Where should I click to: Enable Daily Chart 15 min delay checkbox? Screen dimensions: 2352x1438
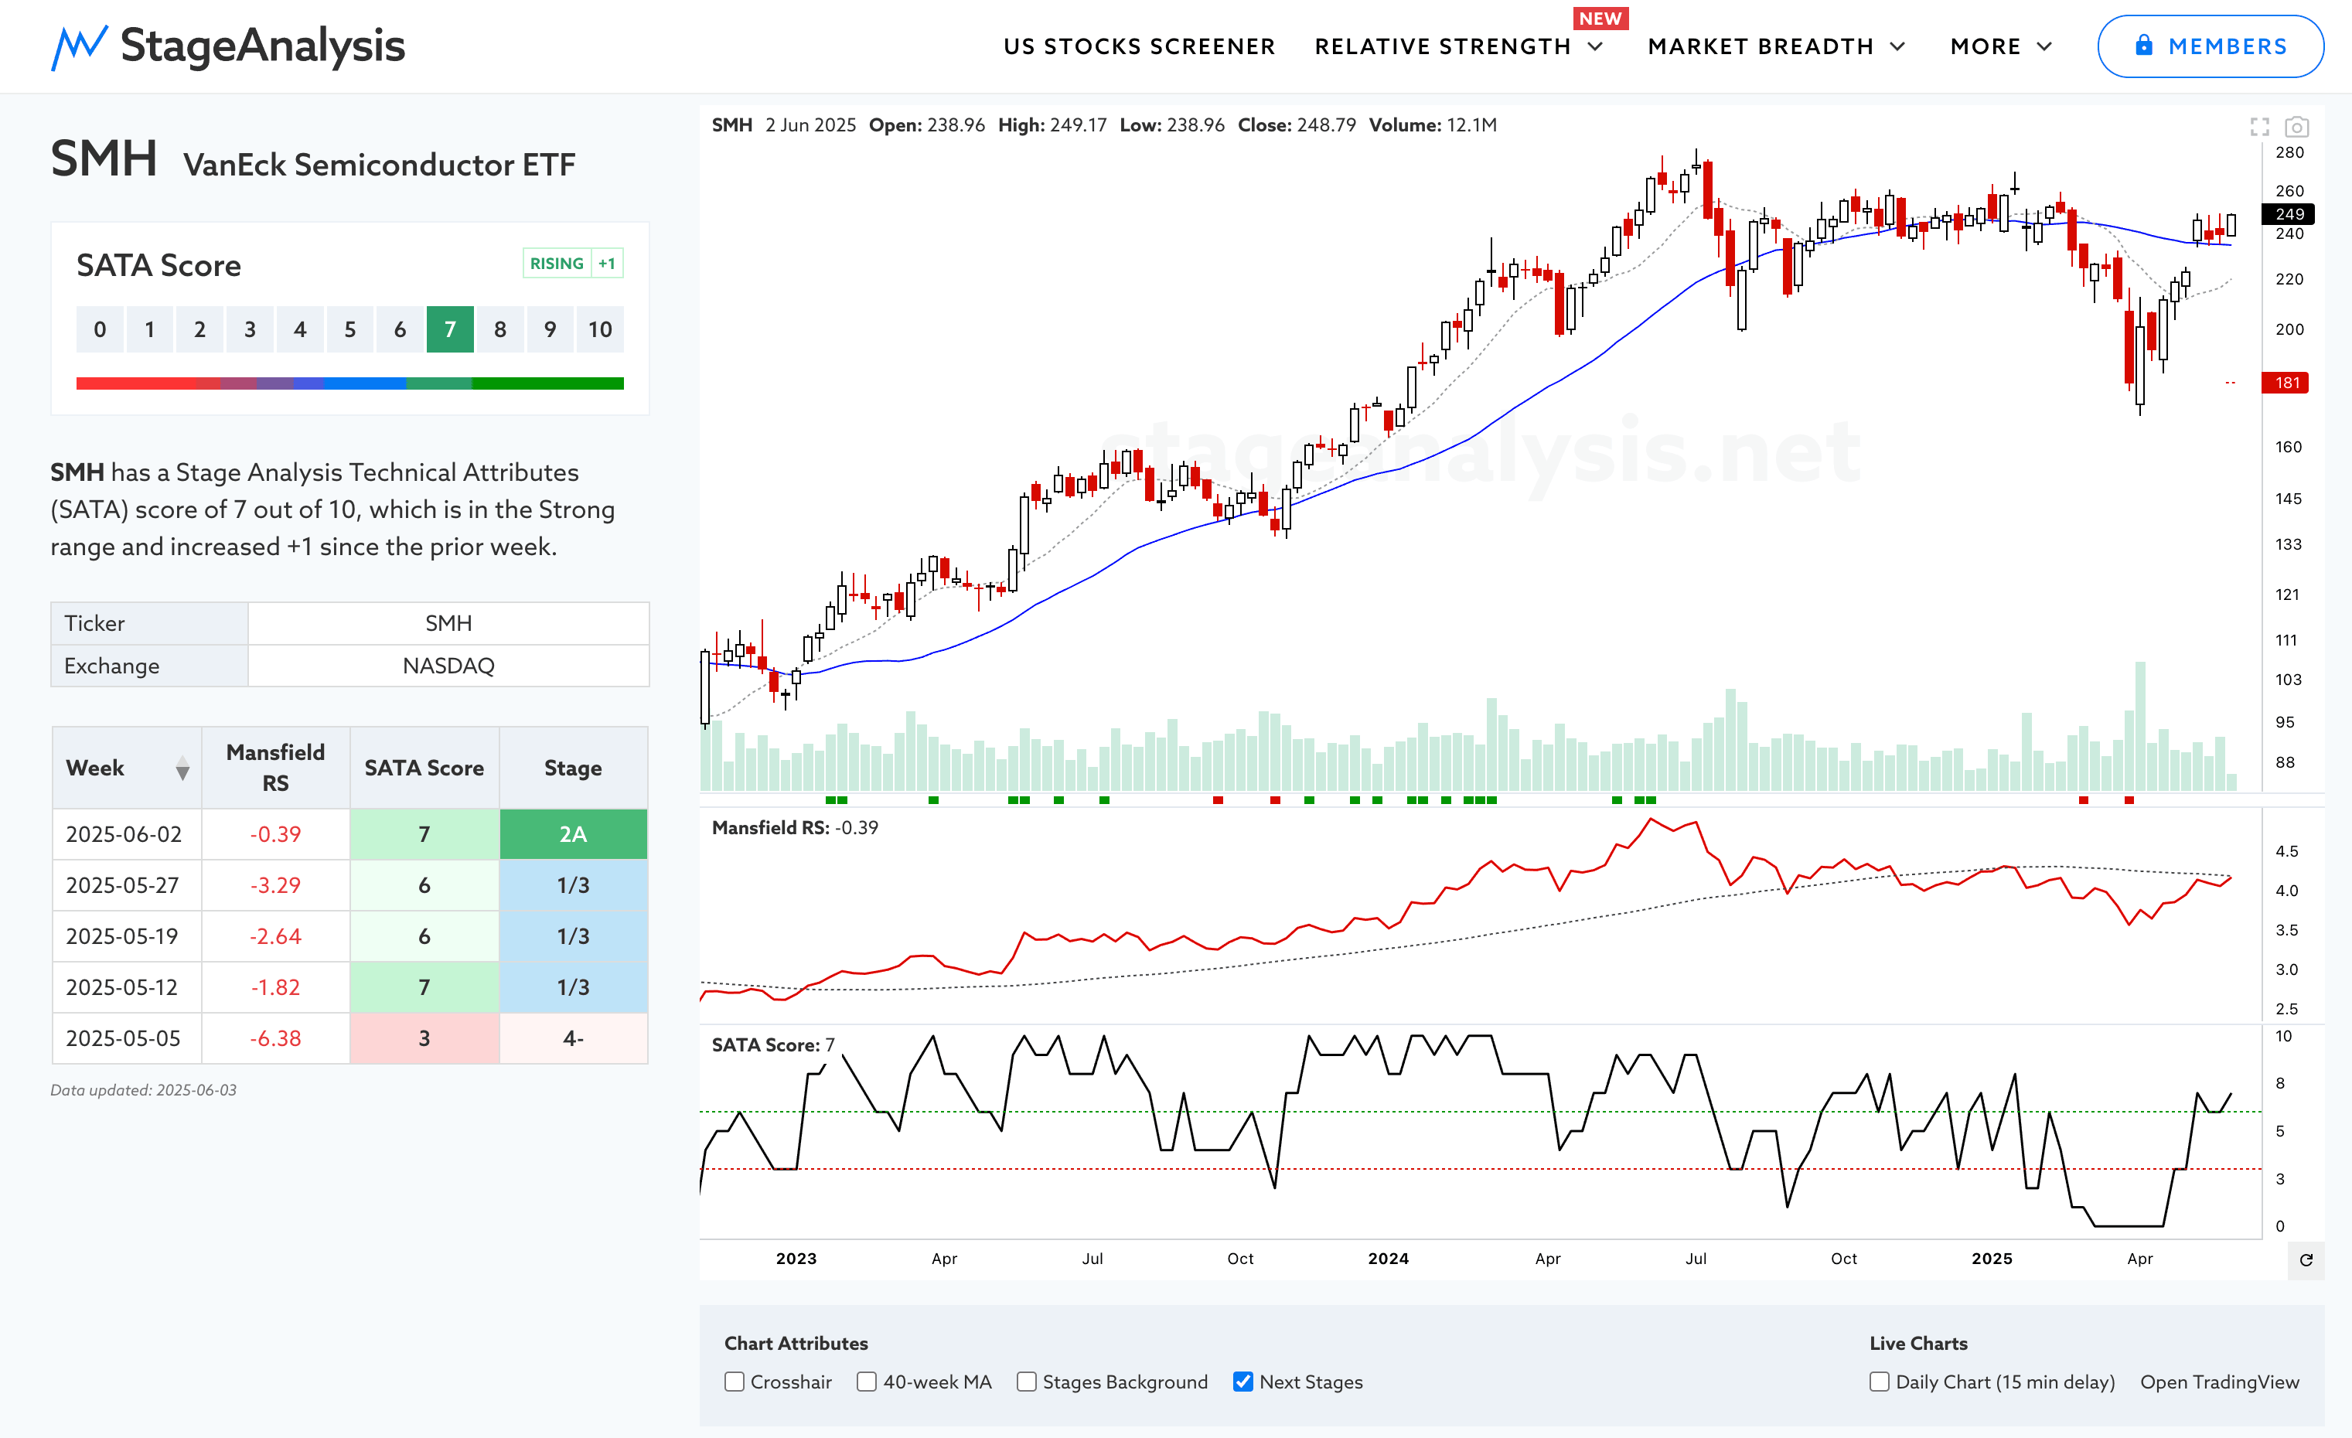point(1879,1382)
